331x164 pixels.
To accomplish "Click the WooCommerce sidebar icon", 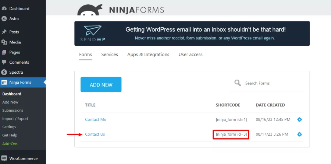I will point(4,158).
